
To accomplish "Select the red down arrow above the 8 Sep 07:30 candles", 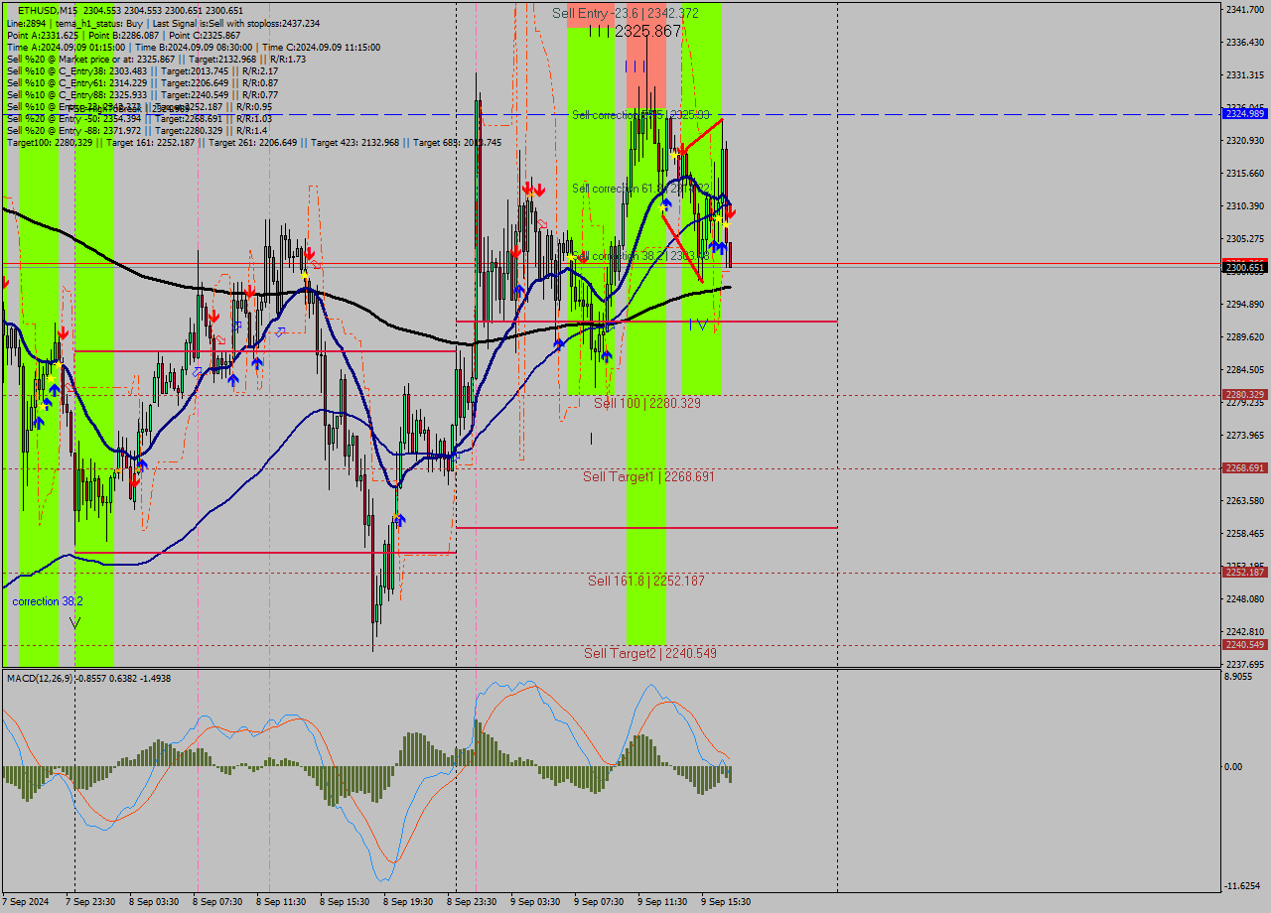I will click(x=214, y=316).
